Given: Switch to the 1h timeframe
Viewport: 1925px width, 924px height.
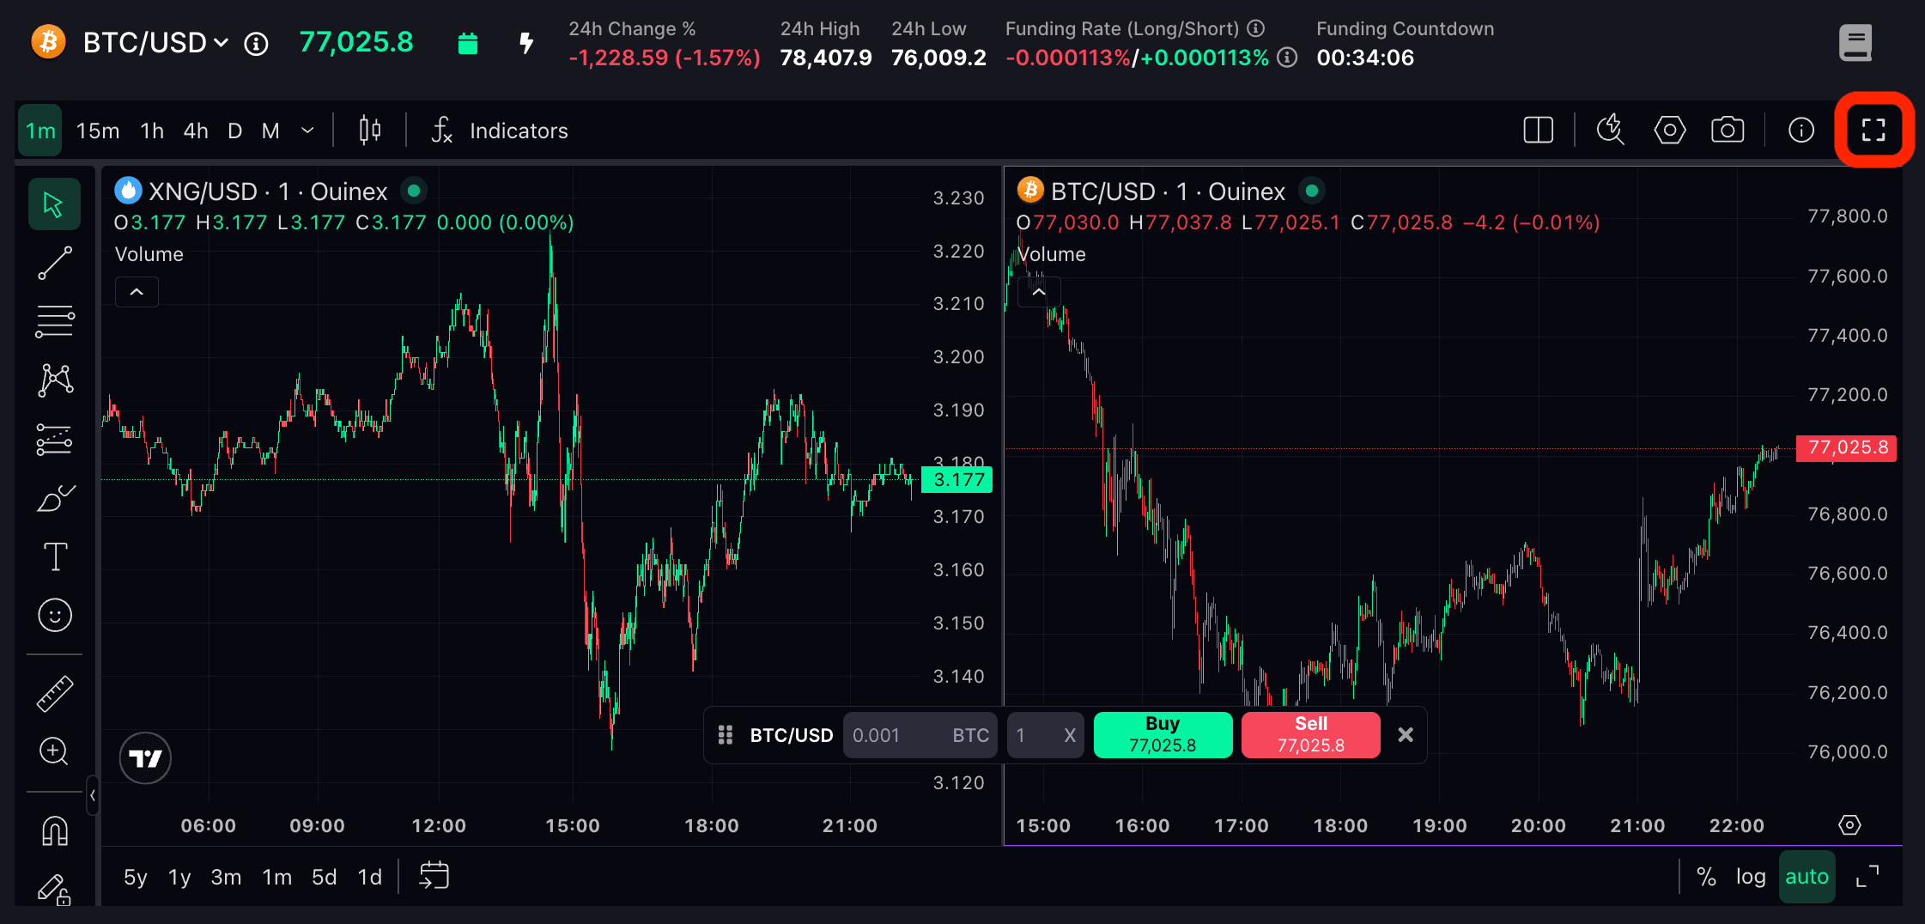Looking at the screenshot, I should tap(152, 131).
